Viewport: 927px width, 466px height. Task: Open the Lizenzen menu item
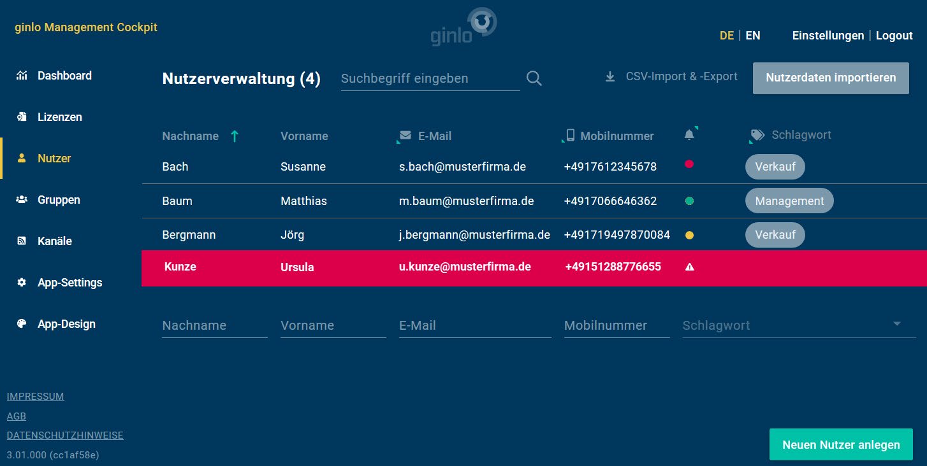click(60, 117)
